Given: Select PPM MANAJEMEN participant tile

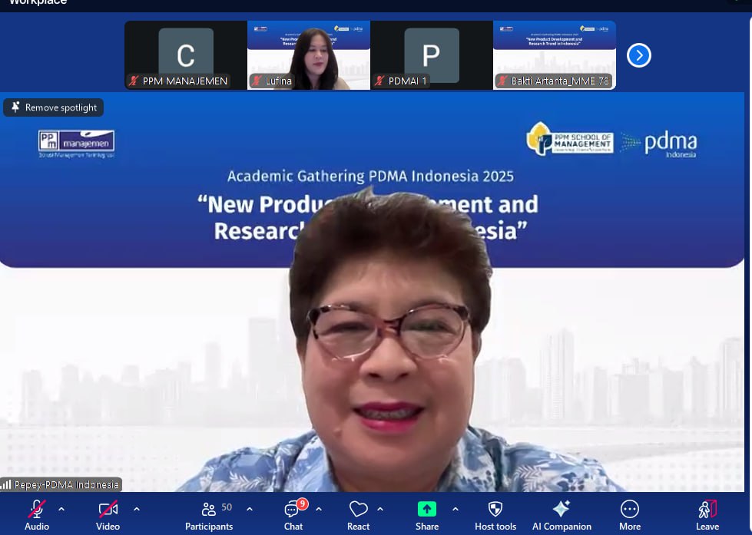Looking at the screenshot, I should point(185,55).
